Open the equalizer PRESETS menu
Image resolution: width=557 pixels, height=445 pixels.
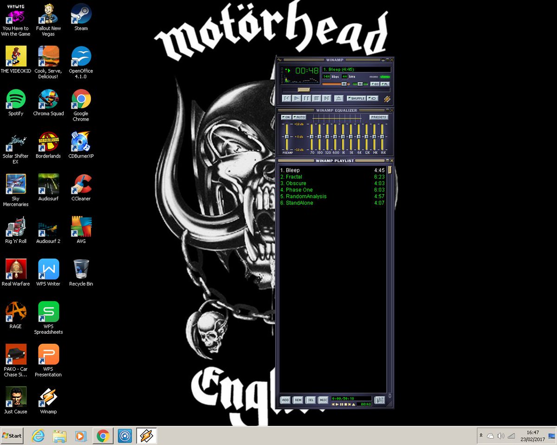pyautogui.click(x=379, y=117)
